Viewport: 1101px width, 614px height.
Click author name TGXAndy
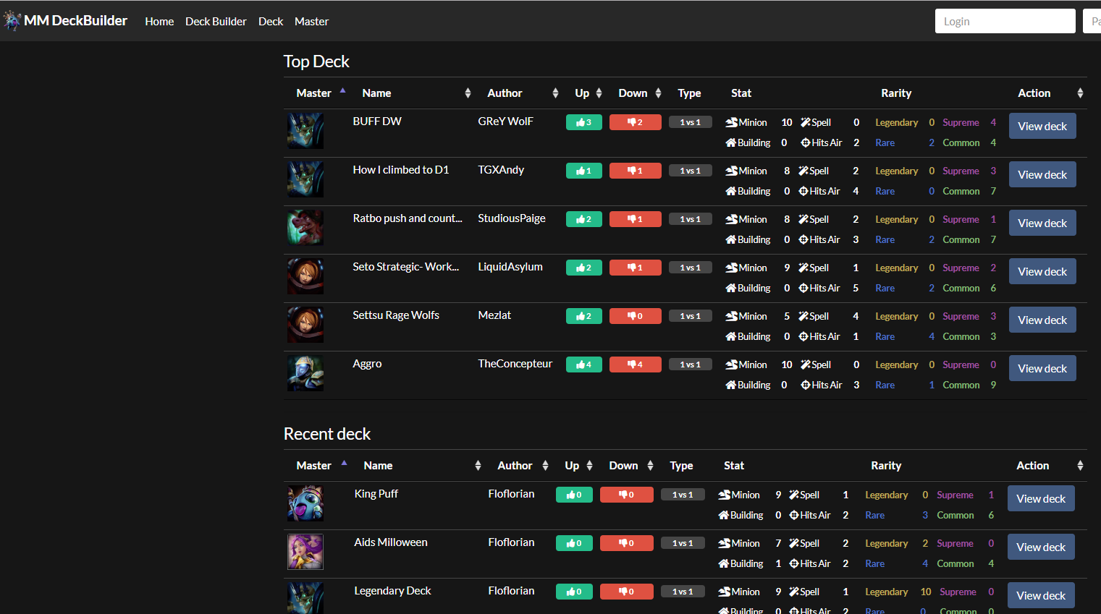tap(501, 169)
